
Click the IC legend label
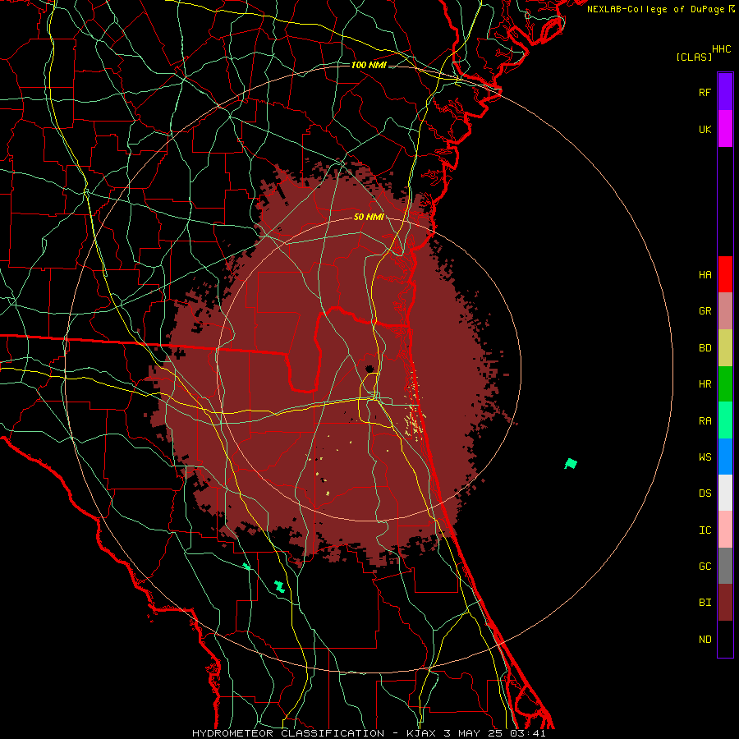click(705, 530)
